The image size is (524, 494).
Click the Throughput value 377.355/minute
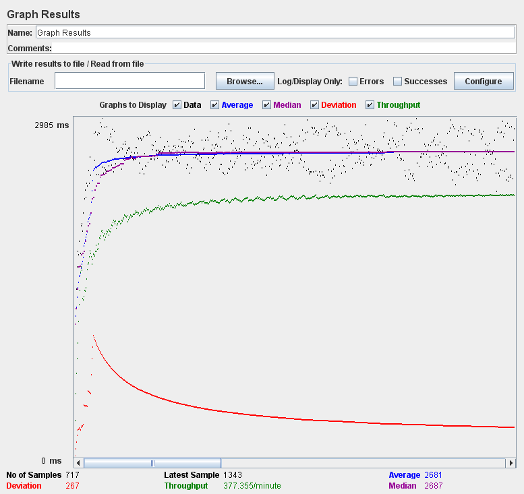(252, 486)
